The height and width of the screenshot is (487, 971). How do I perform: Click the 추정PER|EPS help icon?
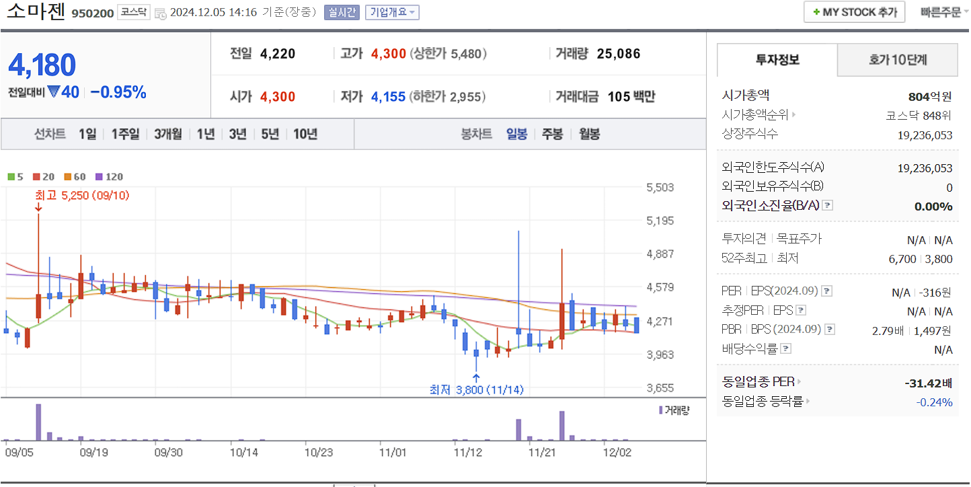pyautogui.click(x=800, y=310)
